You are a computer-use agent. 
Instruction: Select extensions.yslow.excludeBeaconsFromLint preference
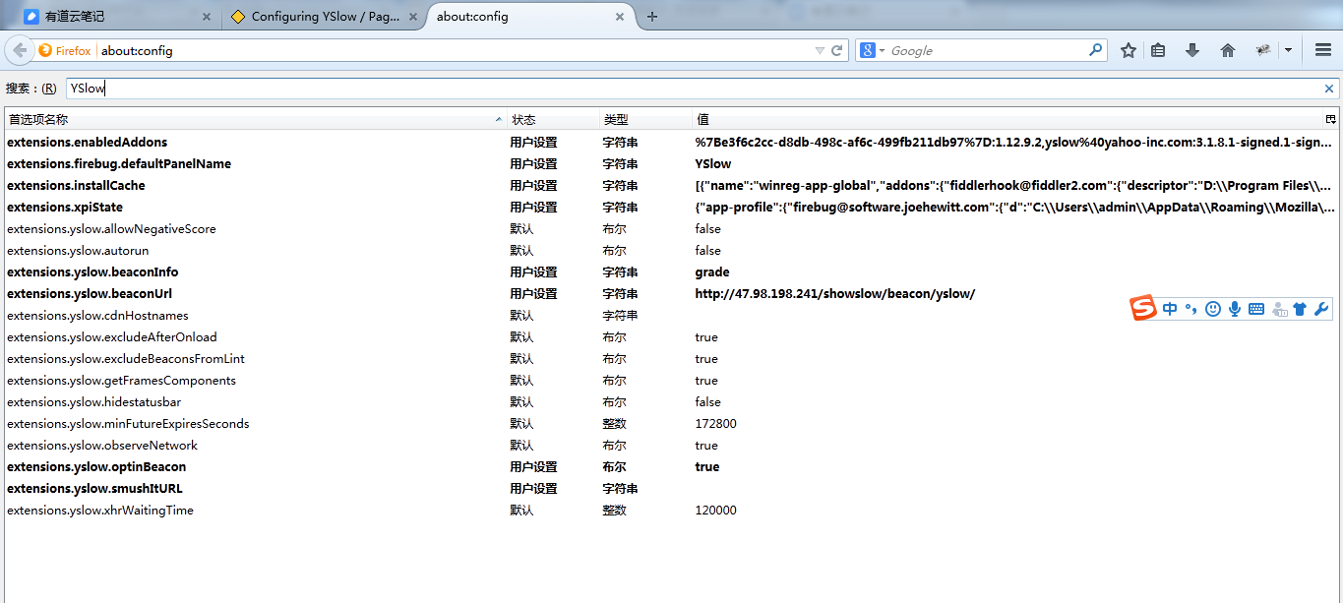(x=671, y=359)
